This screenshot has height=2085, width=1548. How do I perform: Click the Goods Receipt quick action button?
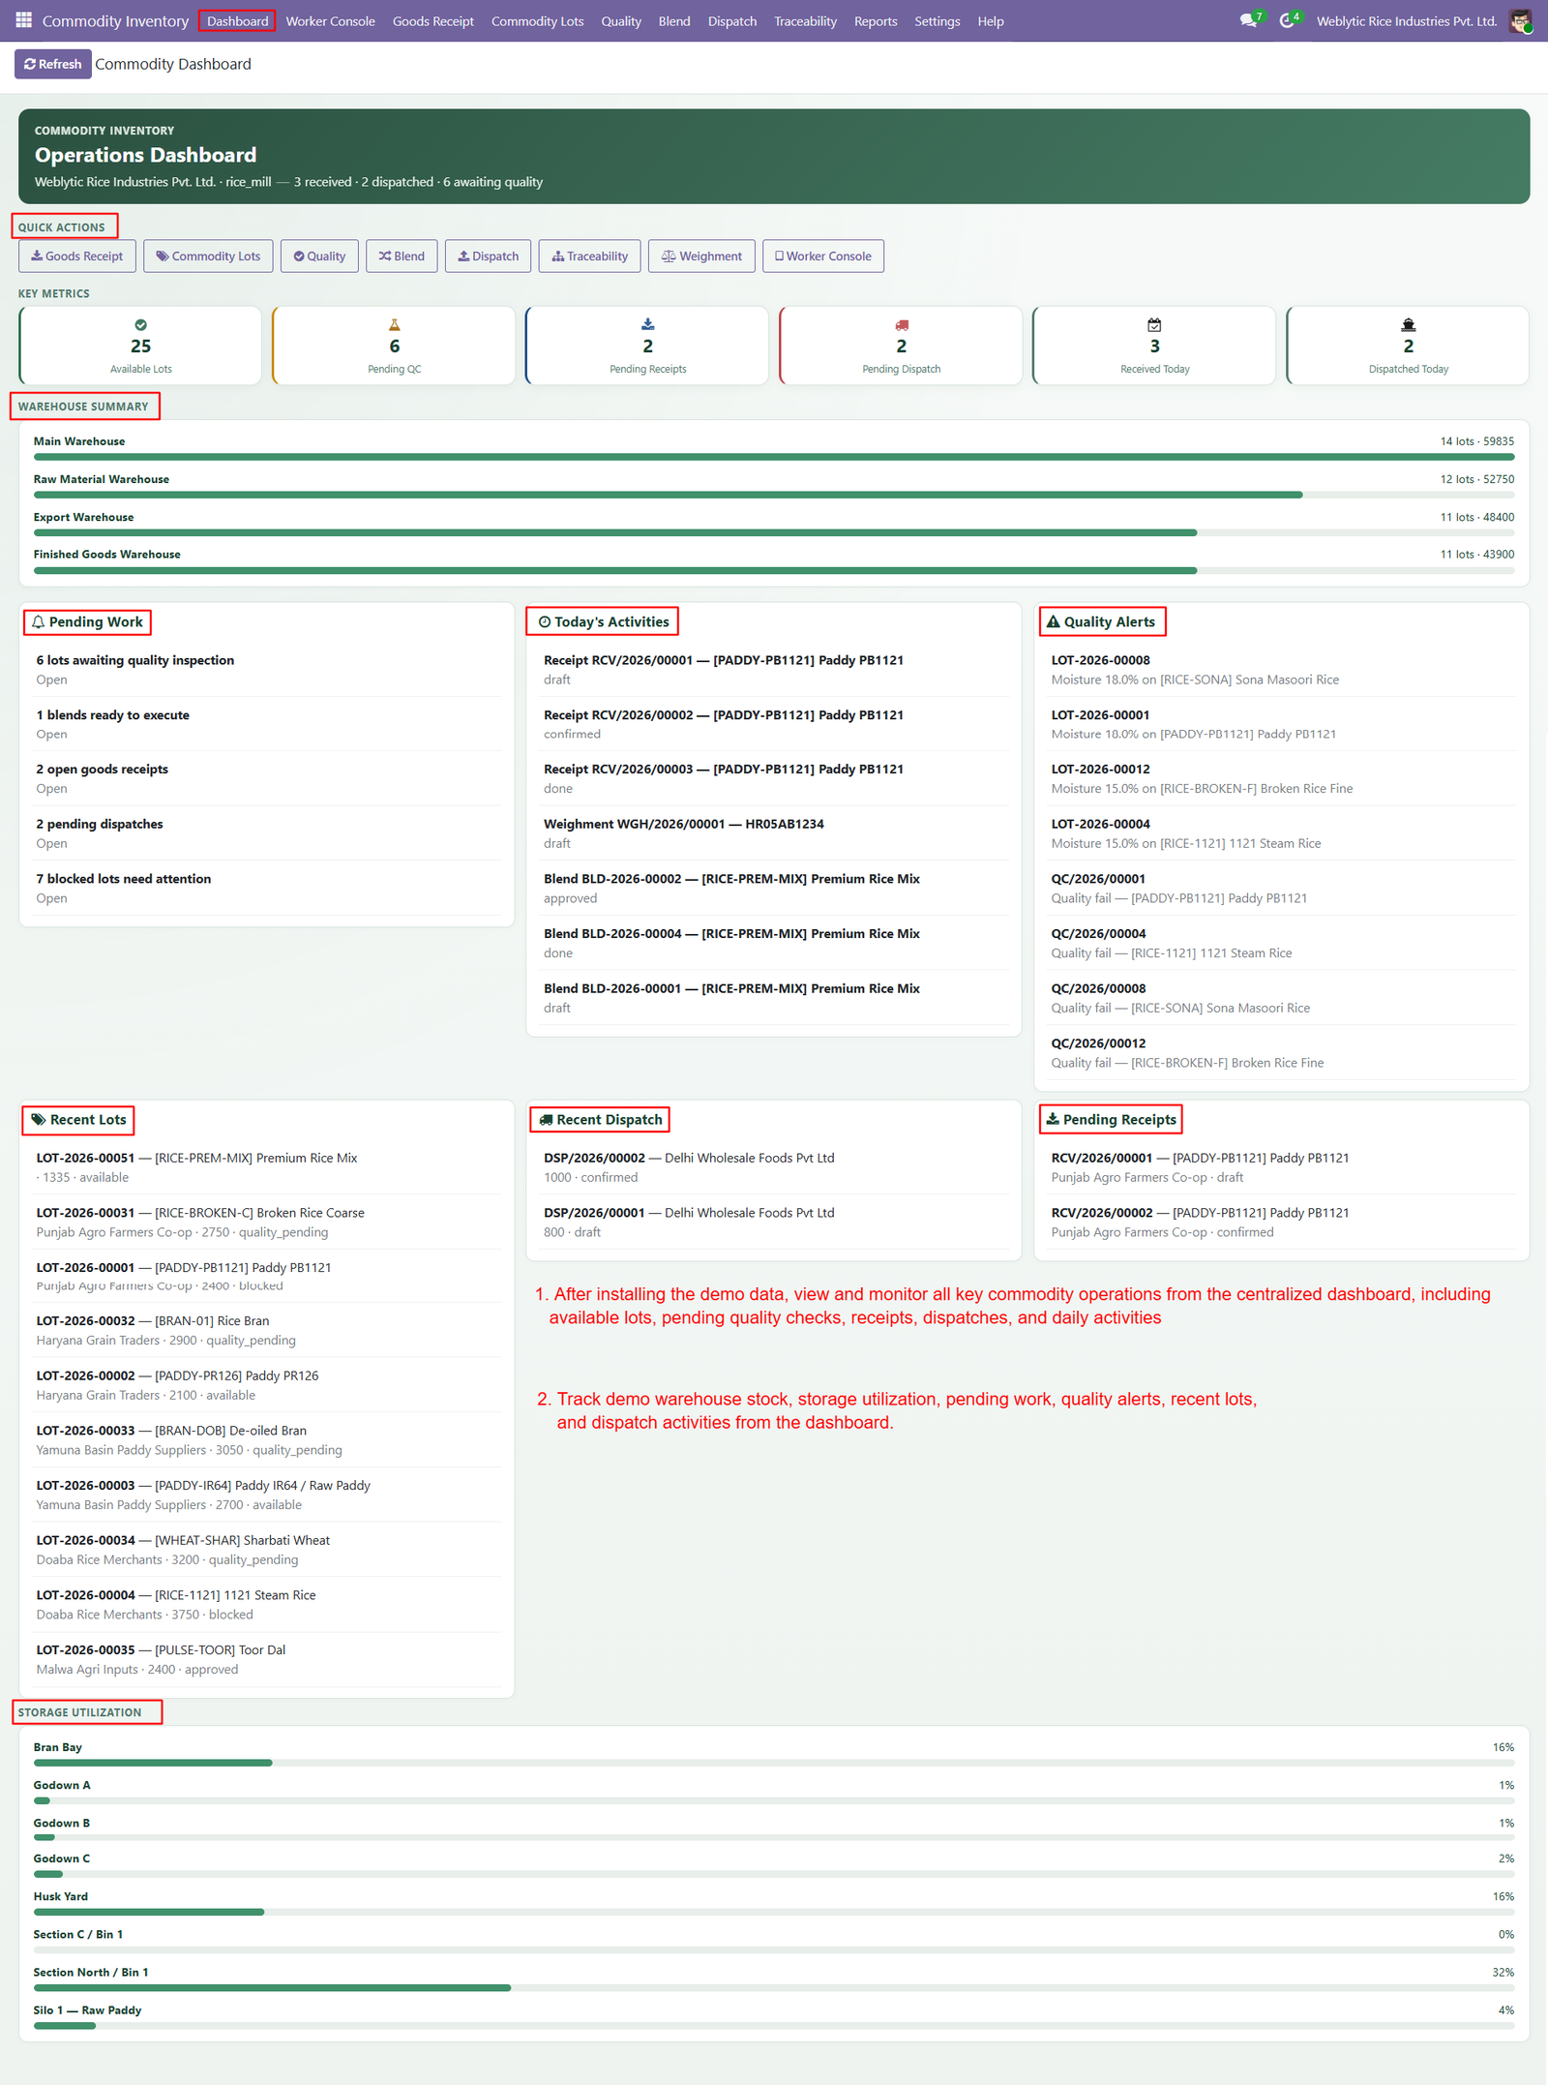77,257
